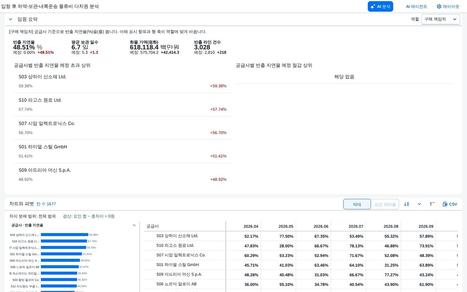Click the S10 bar labeled 57.74% in chart
This screenshot has width=467, height=292.
pyautogui.click(x=64, y=241)
